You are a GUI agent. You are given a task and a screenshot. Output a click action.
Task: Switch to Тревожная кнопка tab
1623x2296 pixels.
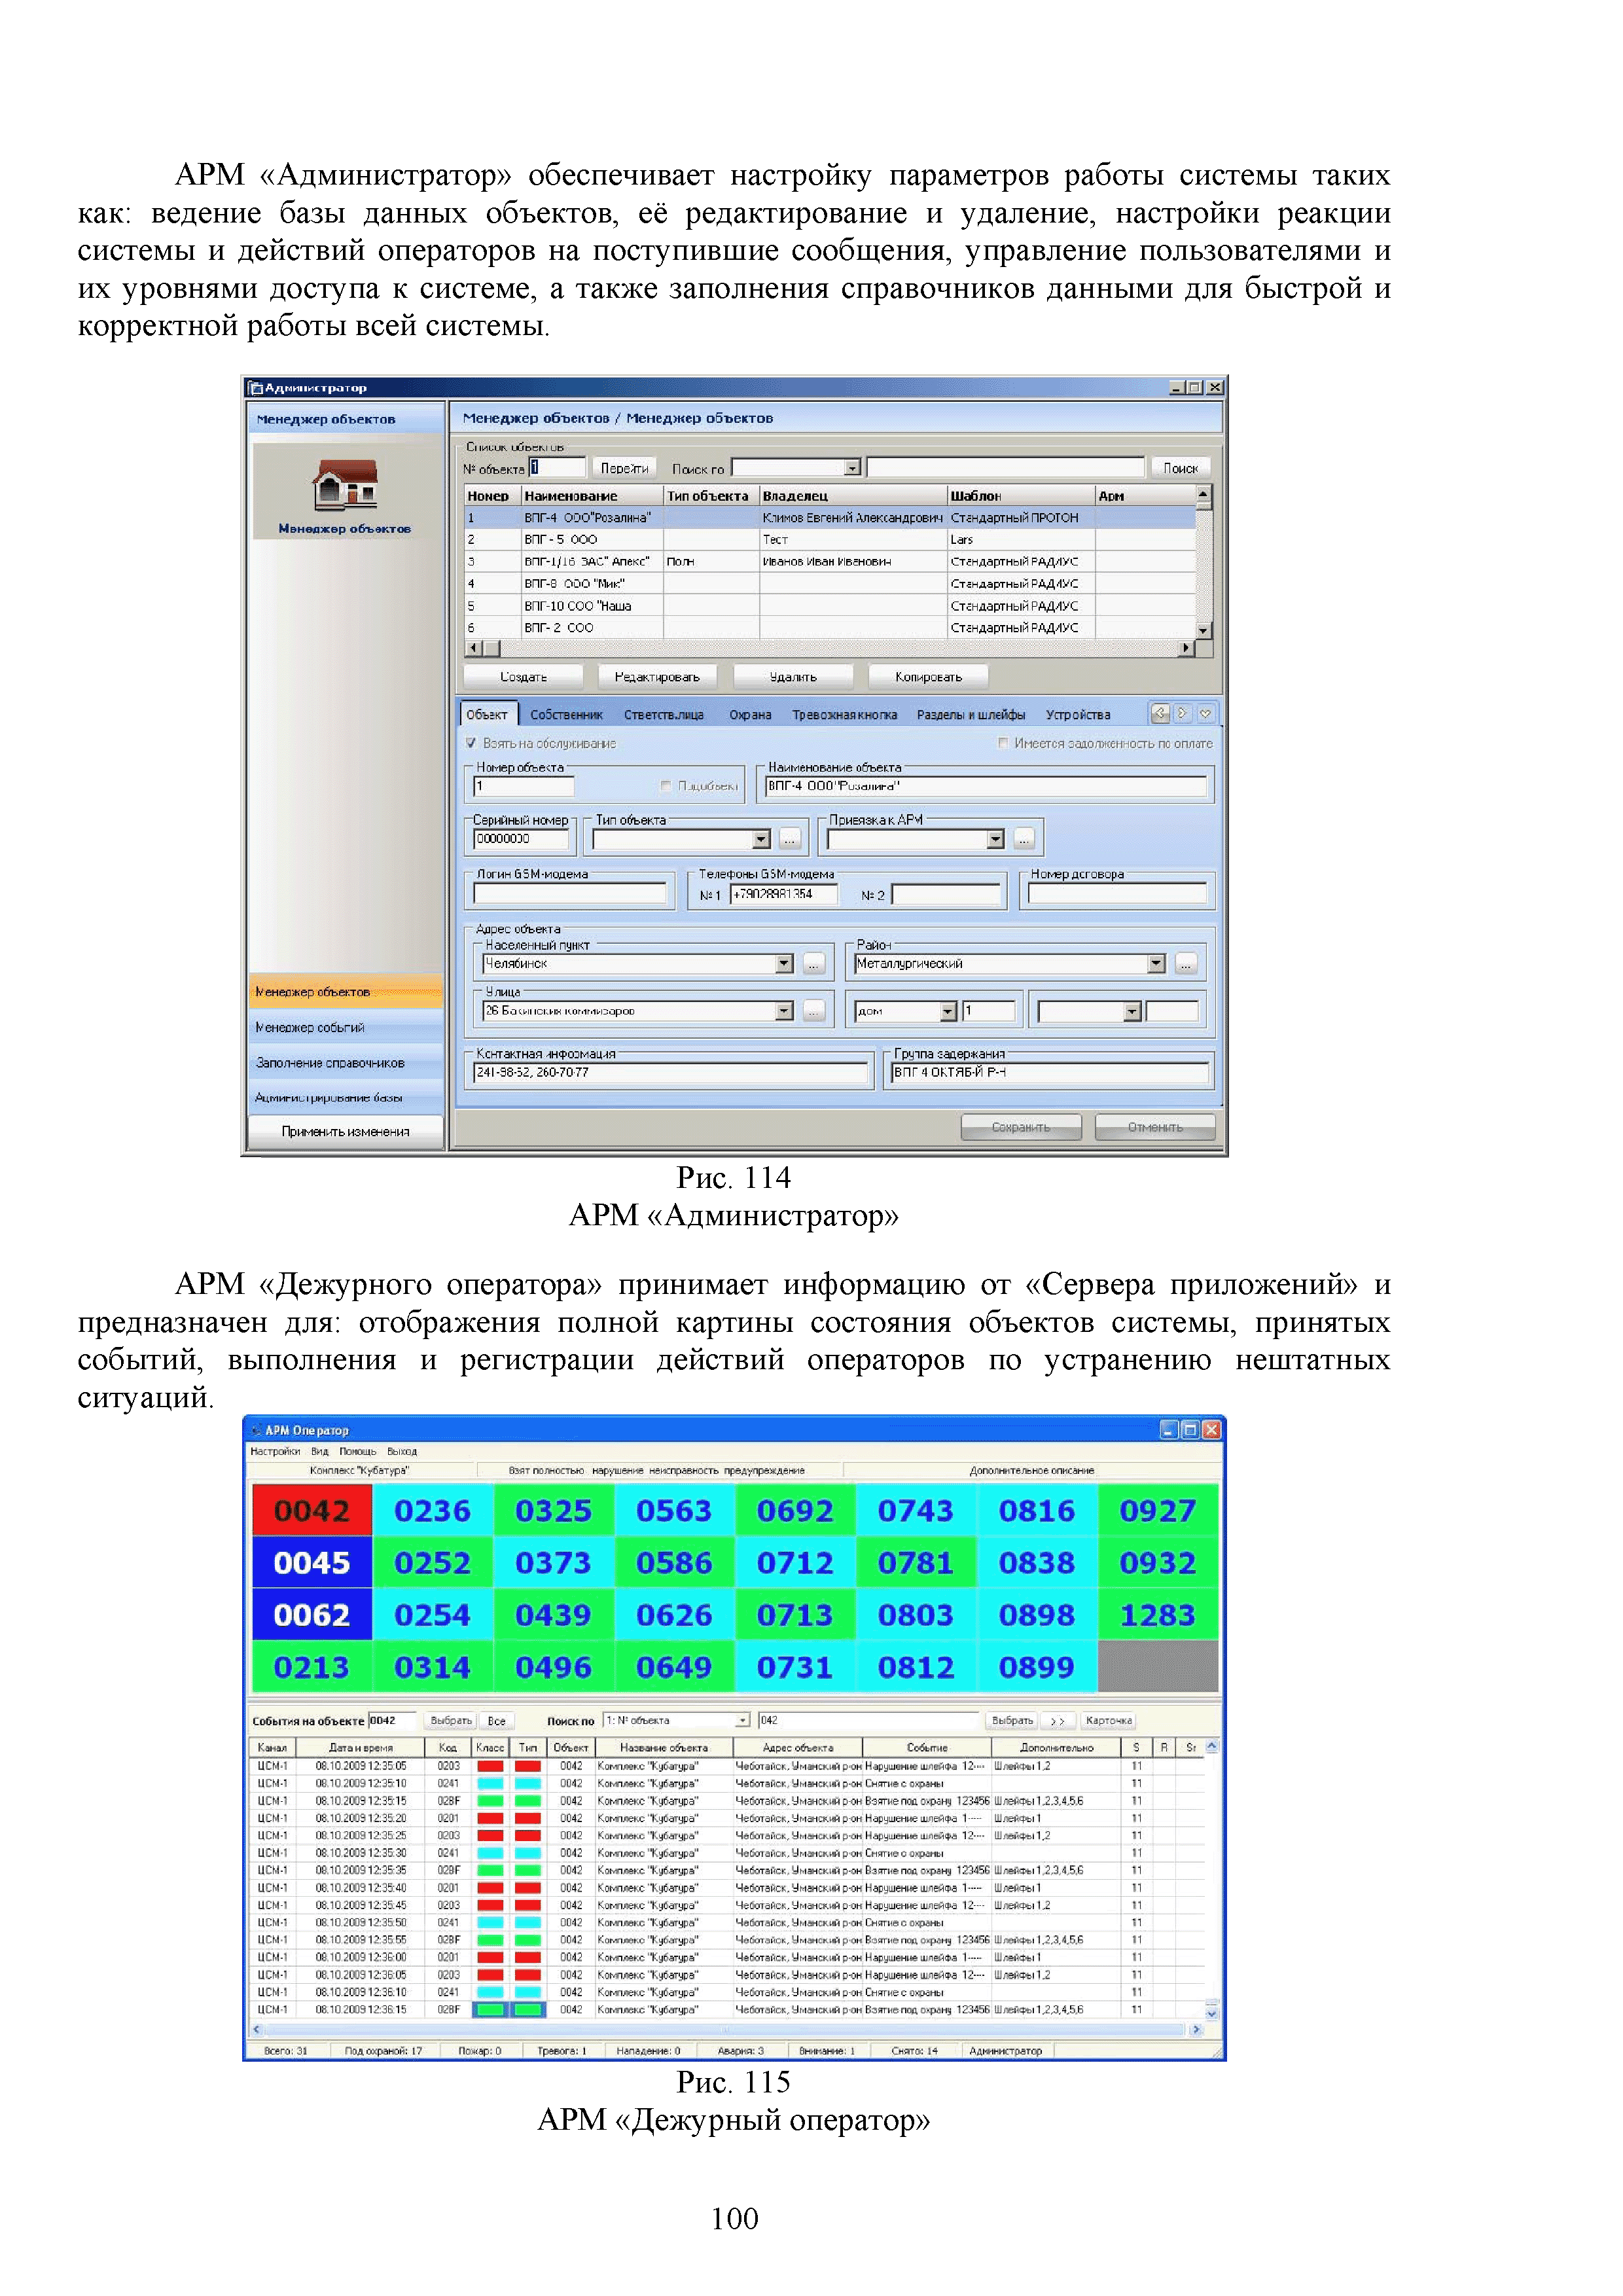coord(844,714)
